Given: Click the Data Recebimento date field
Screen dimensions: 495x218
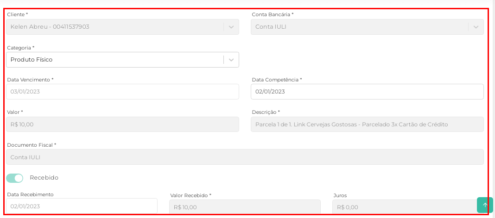Looking at the screenshot, I should pos(82,206).
